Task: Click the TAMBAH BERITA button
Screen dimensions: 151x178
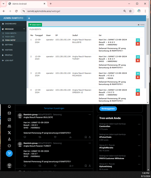Action: pos(35,25)
